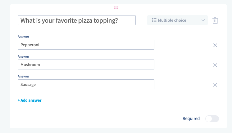Remove the Sausage answer option
Screen dimensions: 232x133
coord(215,85)
